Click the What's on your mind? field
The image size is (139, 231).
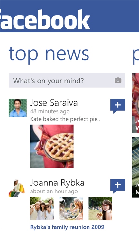point(67,80)
